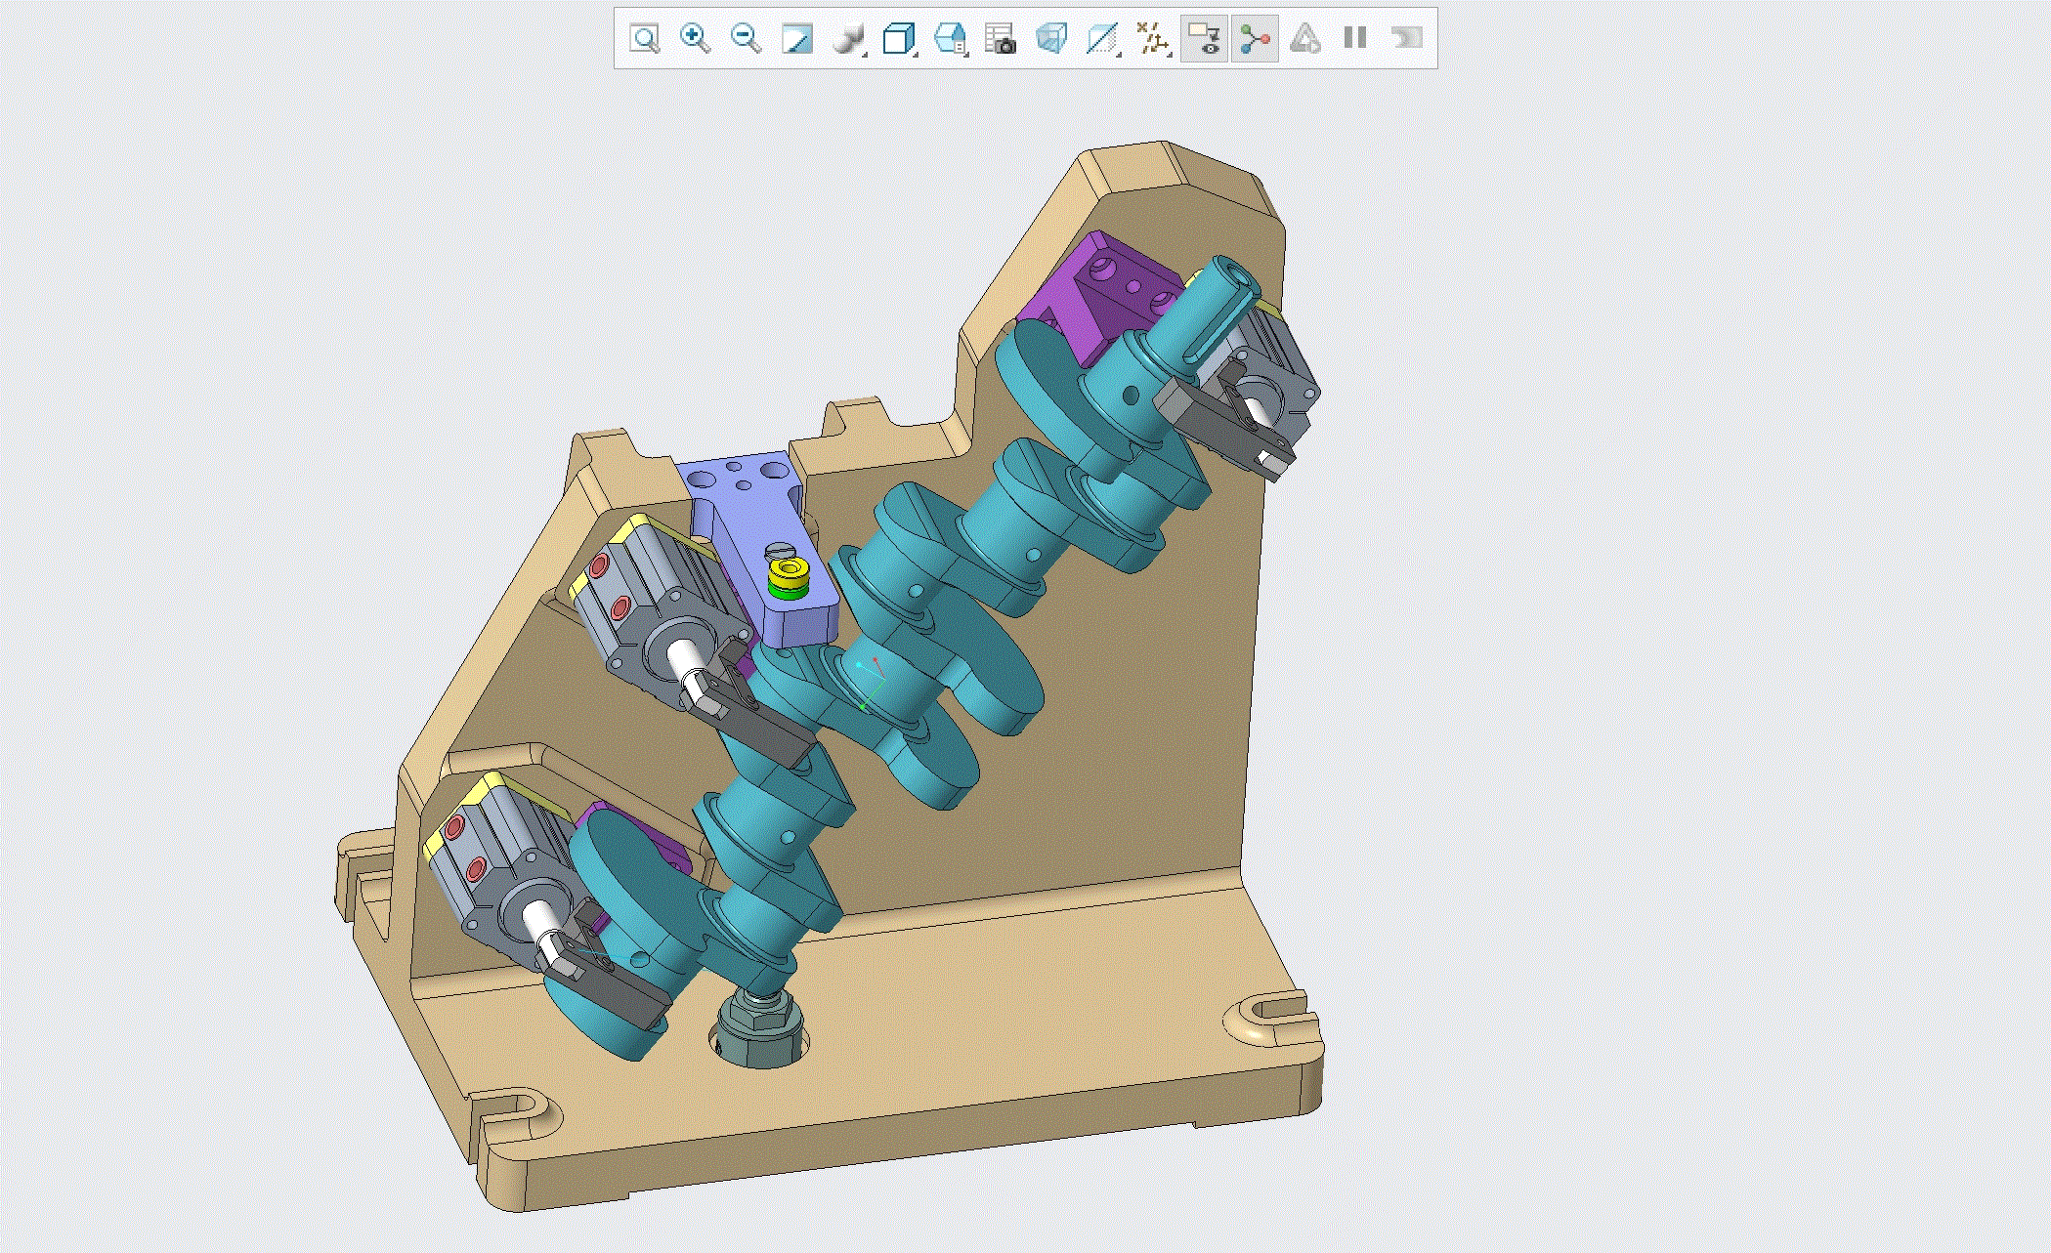Repaint the graphics window

click(797, 39)
